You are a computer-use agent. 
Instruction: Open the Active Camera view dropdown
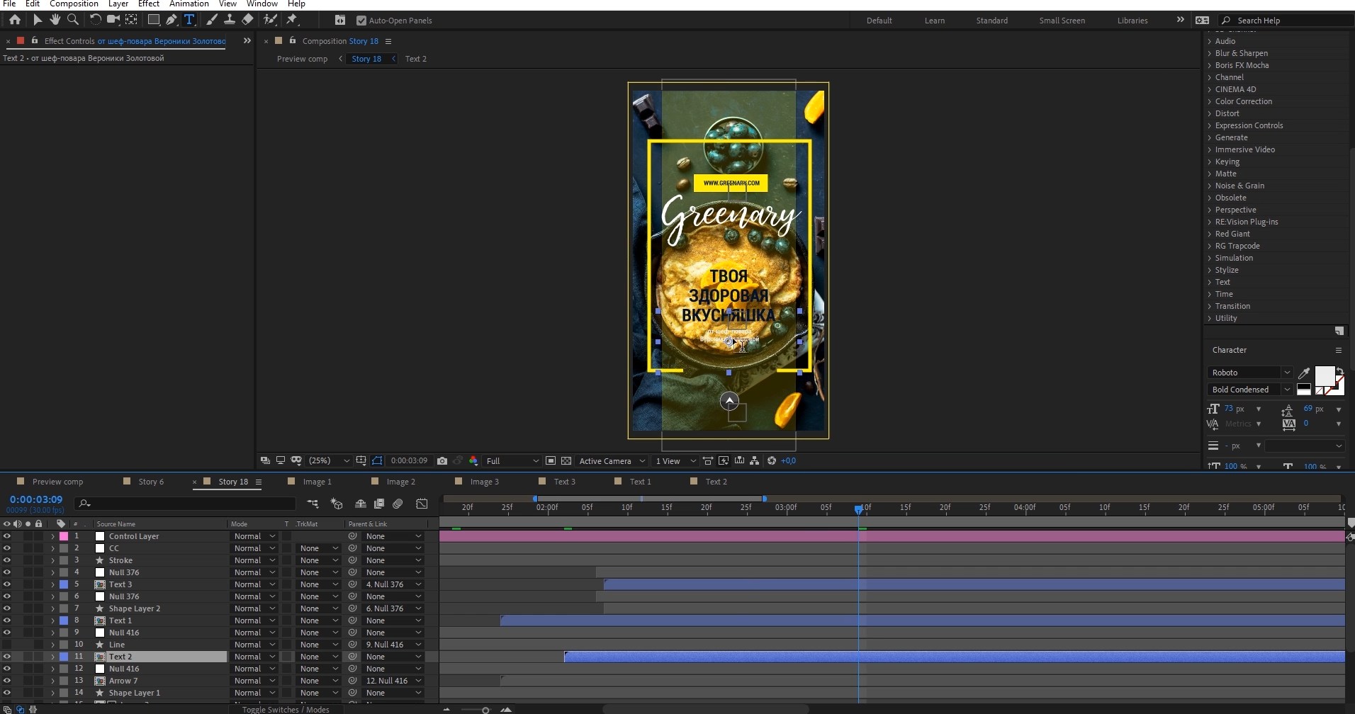(612, 461)
